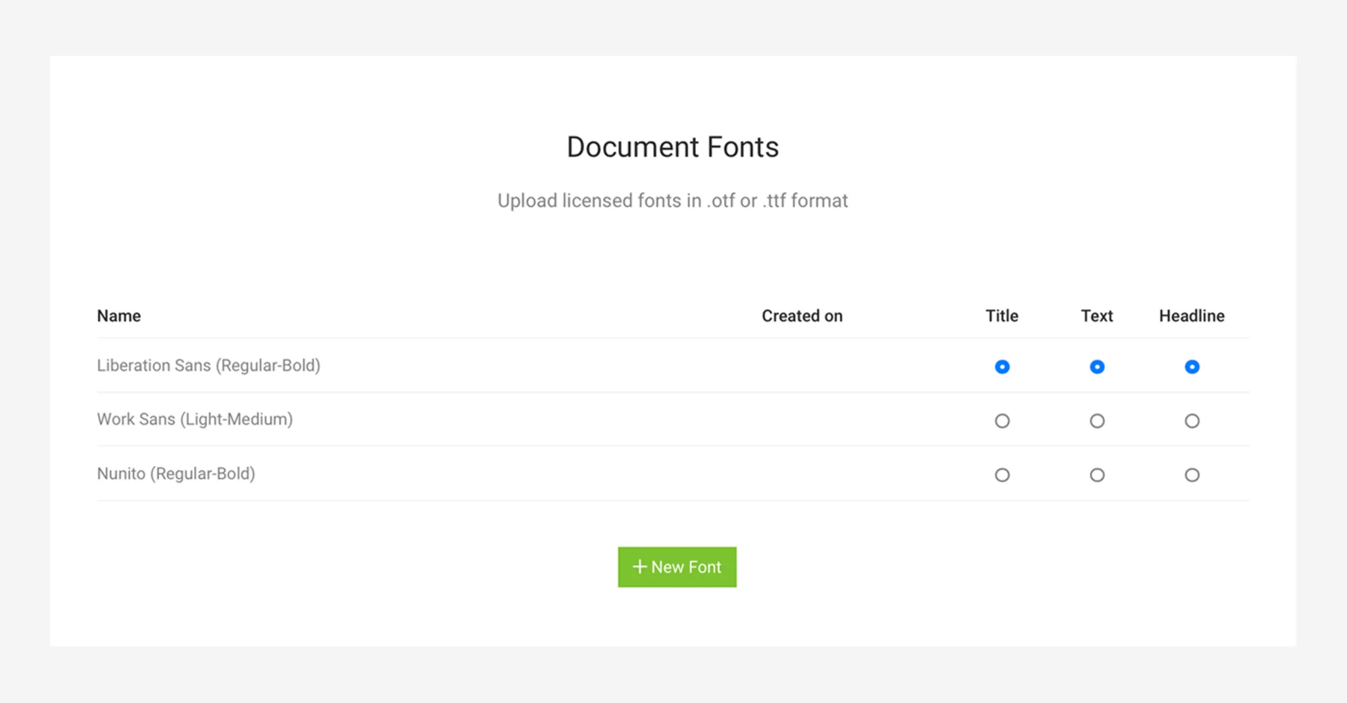Click the Work Sans (Light-Medium) row name
Viewport: 1347px width, 703px height.
[195, 420]
